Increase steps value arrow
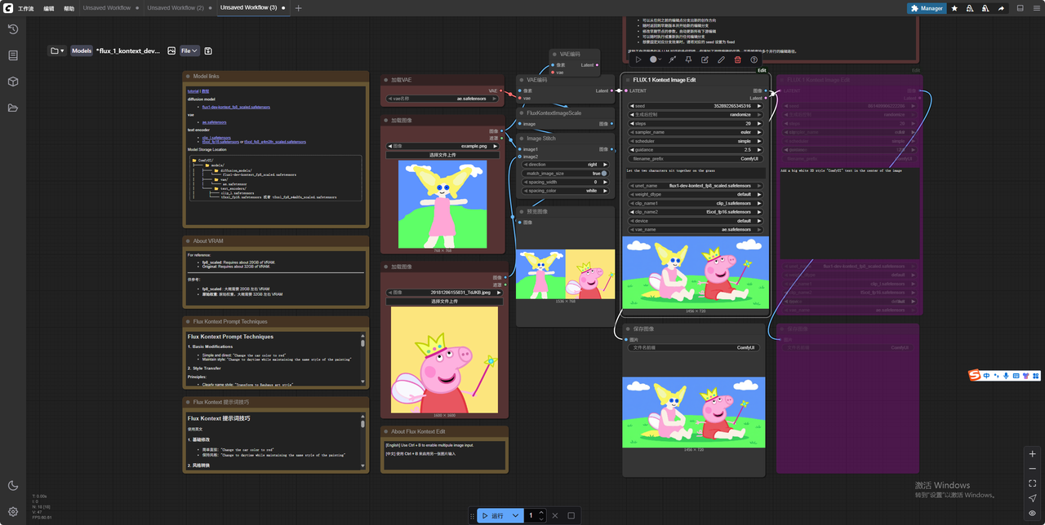The width and height of the screenshot is (1045, 525). (x=759, y=123)
